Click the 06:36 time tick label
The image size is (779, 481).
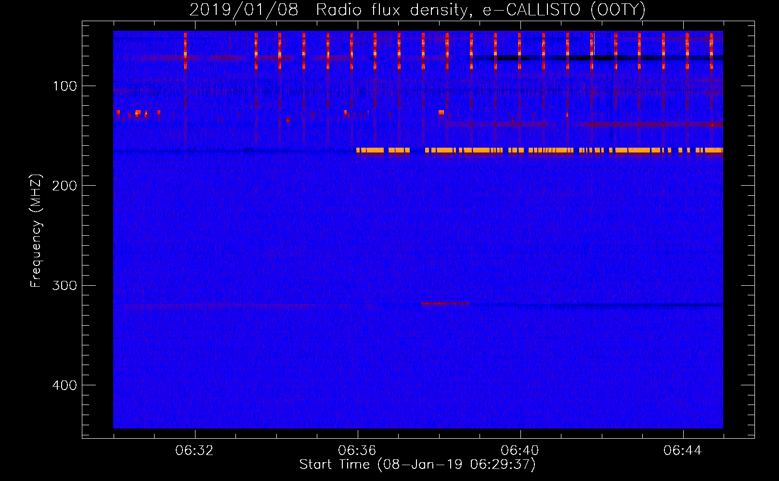pos(357,450)
